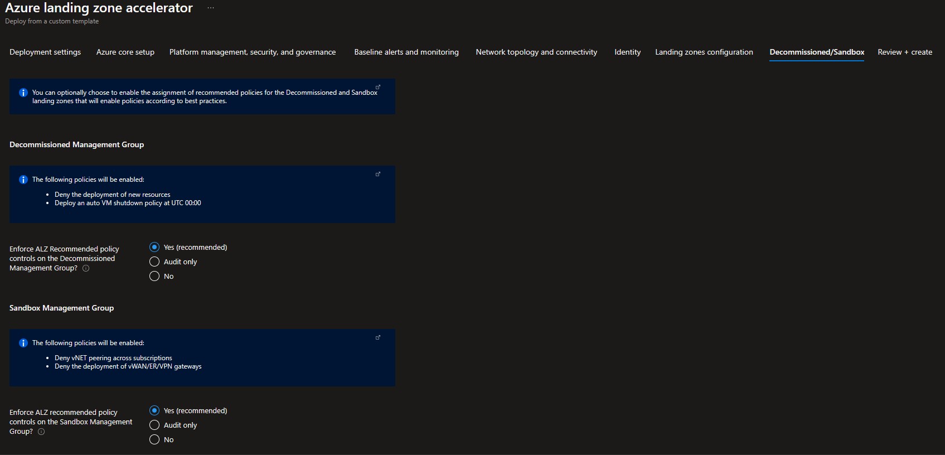Click 'Deny vNET peering across subscriptions' text
Viewport: 945px width, 455px height.
[x=113, y=358]
